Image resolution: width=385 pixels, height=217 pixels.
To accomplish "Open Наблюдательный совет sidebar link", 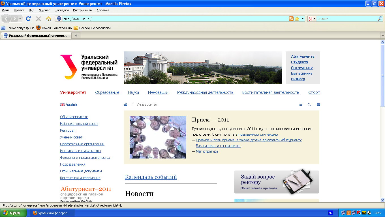I will [79, 124].
